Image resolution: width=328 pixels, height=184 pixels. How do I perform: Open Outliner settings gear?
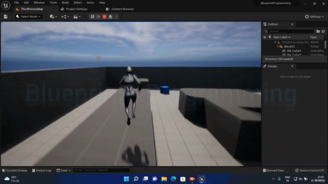[323, 31]
